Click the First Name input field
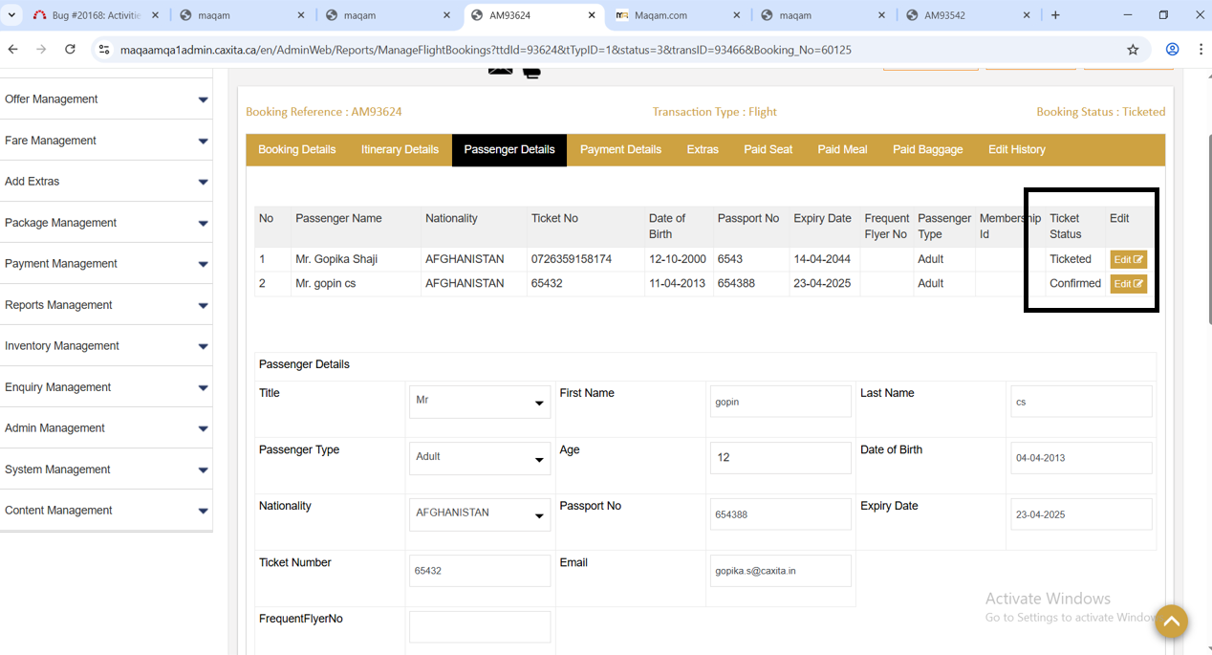Image resolution: width=1212 pixels, height=655 pixels. click(780, 402)
